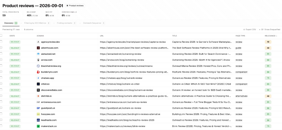Viewport: 282px width, 130px height.
Task: Click the chatseo.app favicon icon
Action: (x=38, y=78)
